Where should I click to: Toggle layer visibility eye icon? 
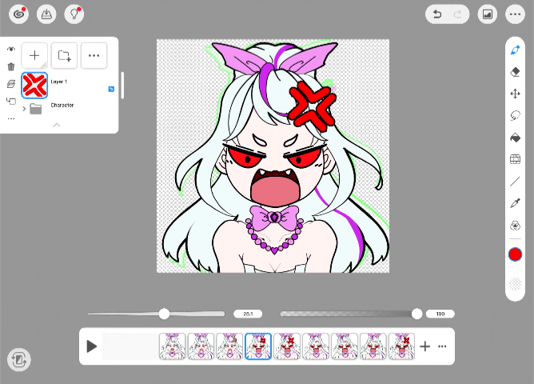coord(11,50)
